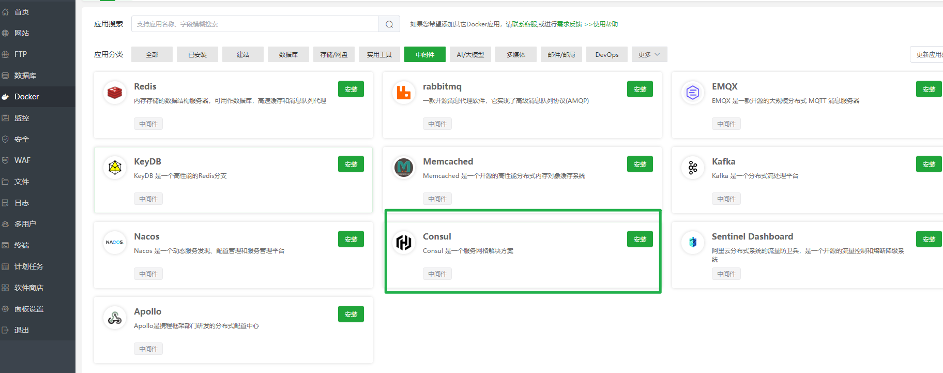The height and width of the screenshot is (373, 943).
Task: Click the Nacos app icon
Action: point(115,243)
